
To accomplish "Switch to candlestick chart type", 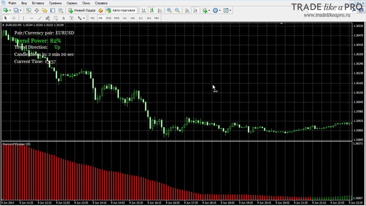I will tap(152, 10).
